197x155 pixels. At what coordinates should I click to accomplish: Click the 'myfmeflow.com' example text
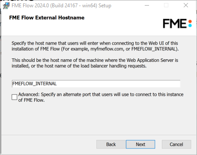(107, 49)
